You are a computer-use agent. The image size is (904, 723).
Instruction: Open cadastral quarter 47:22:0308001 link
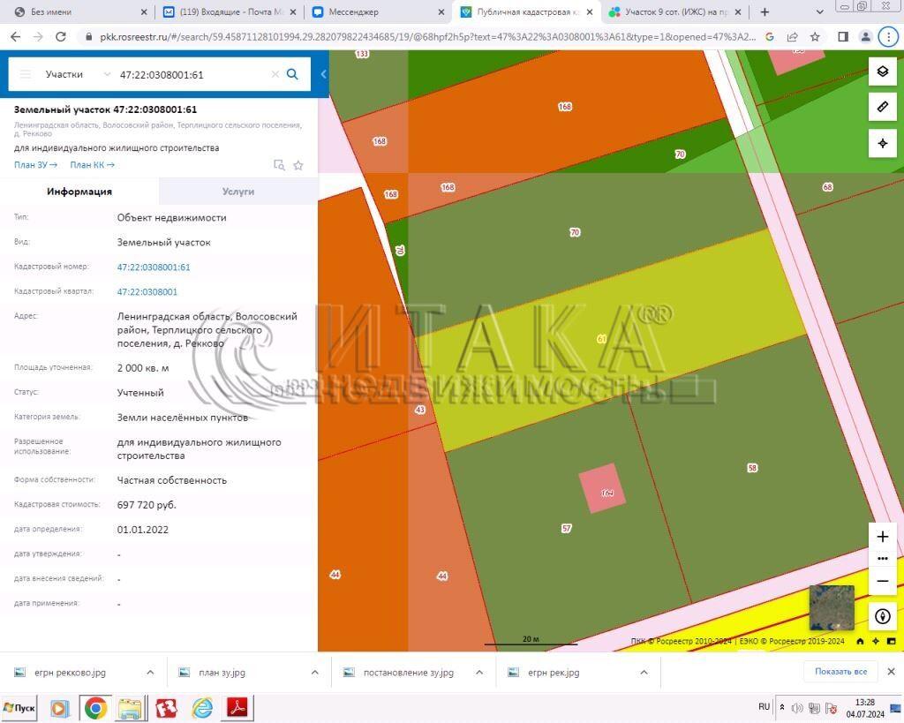click(x=147, y=291)
